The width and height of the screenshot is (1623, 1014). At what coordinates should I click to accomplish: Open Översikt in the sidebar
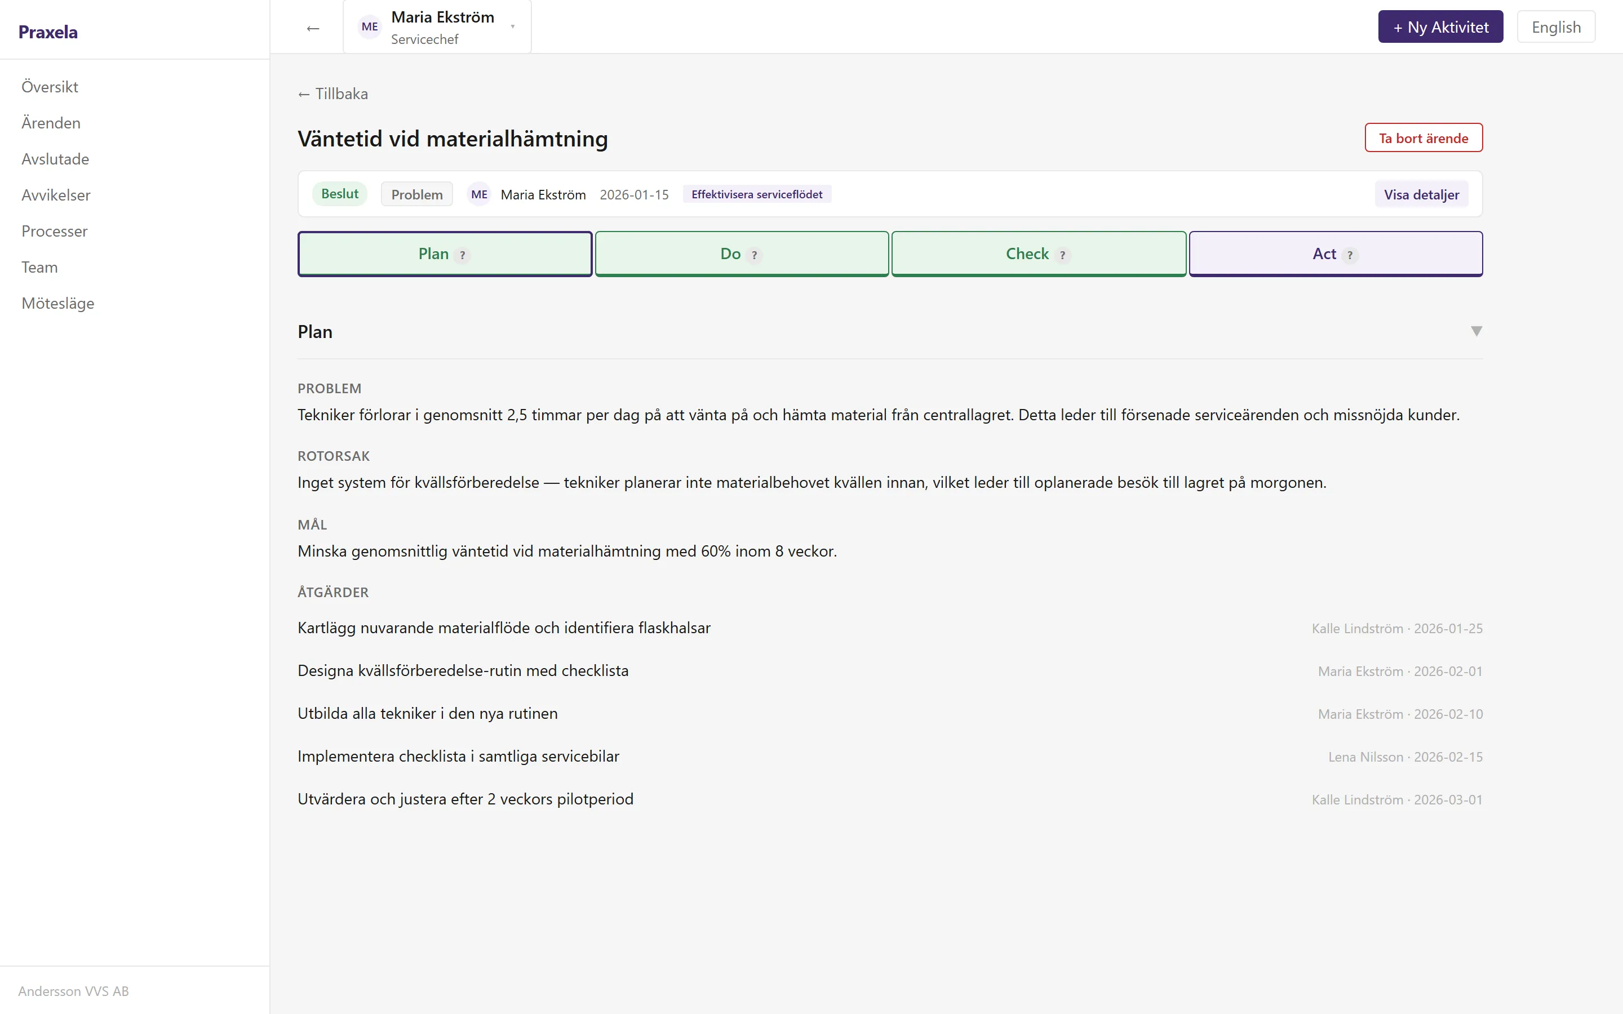50,87
